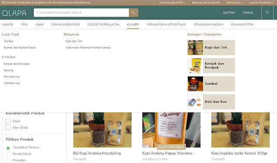
Task: Open Halokoffi seller under Jambi Kerinci product
Action: point(218,159)
